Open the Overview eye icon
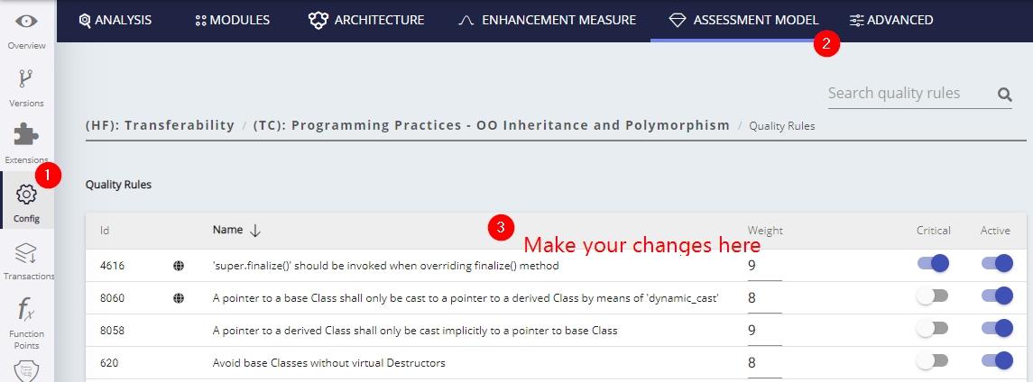Image resolution: width=1033 pixels, height=382 pixels. [26, 22]
